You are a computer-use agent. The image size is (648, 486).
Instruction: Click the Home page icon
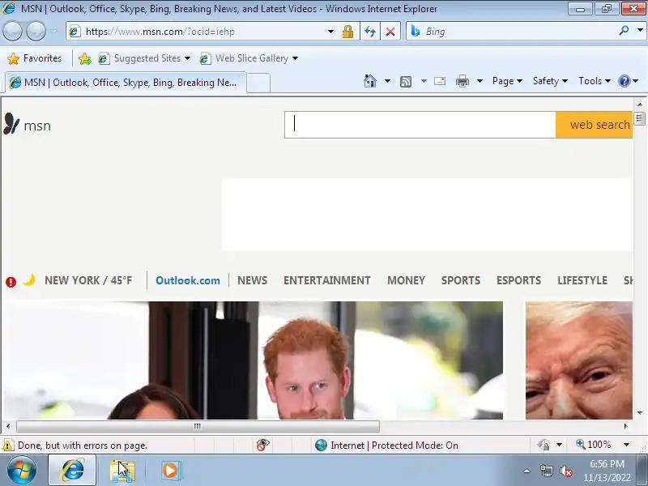[370, 81]
